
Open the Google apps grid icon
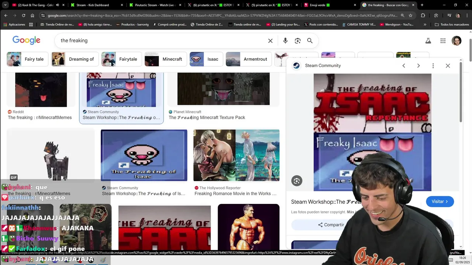pyautogui.click(x=443, y=41)
